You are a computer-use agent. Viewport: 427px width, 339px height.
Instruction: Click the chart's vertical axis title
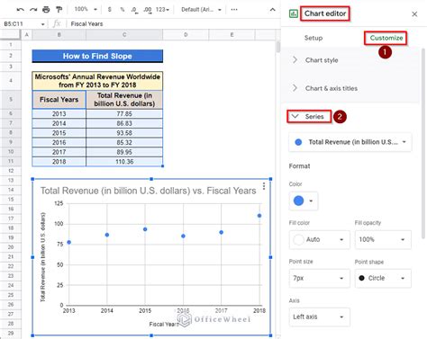point(43,257)
